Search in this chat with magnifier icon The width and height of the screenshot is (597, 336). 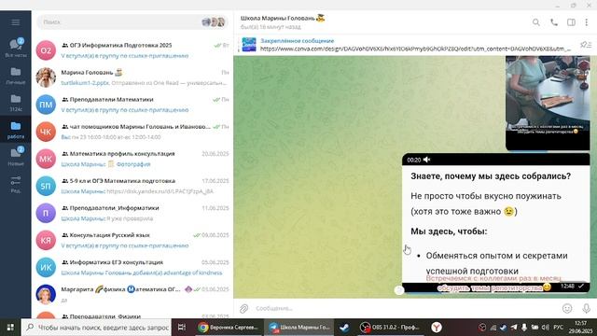[536, 22]
